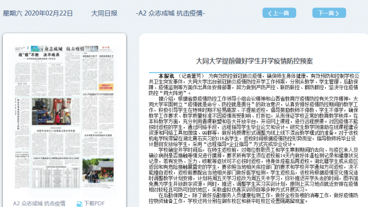Click the header section title -A2 众志成城 抗击疫情-

(170, 13)
